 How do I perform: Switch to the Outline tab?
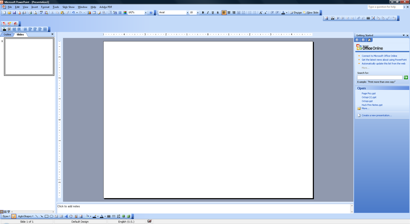[7, 34]
